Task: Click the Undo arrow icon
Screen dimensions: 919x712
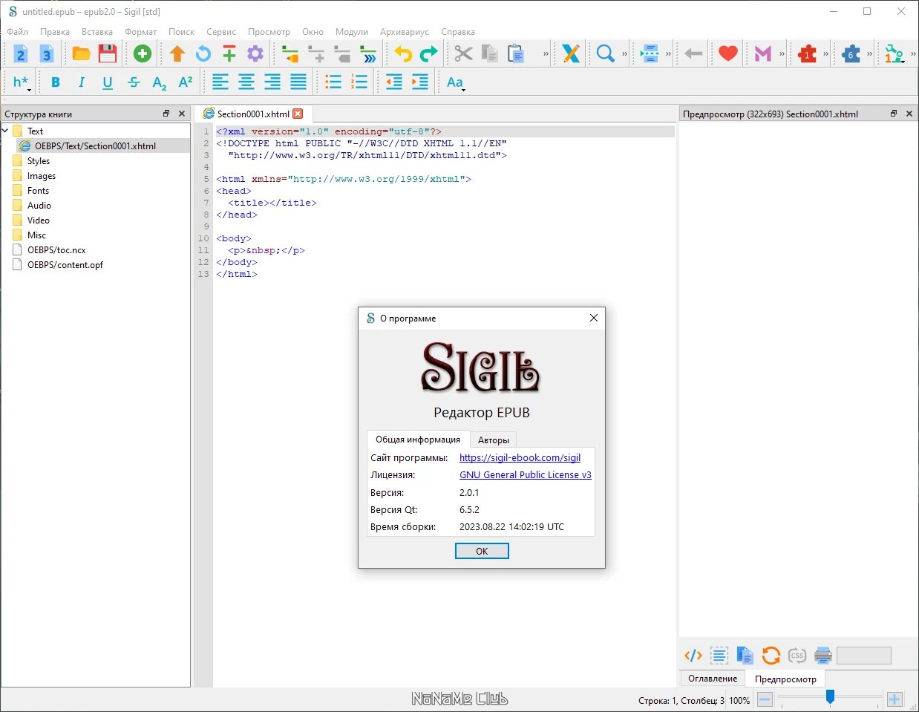Action: (x=403, y=53)
